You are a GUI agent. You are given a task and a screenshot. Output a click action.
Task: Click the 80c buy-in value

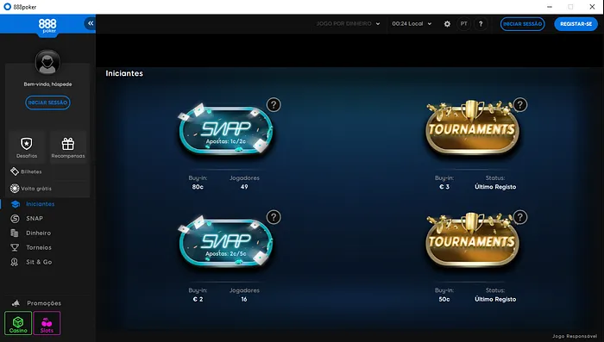tap(198, 187)
